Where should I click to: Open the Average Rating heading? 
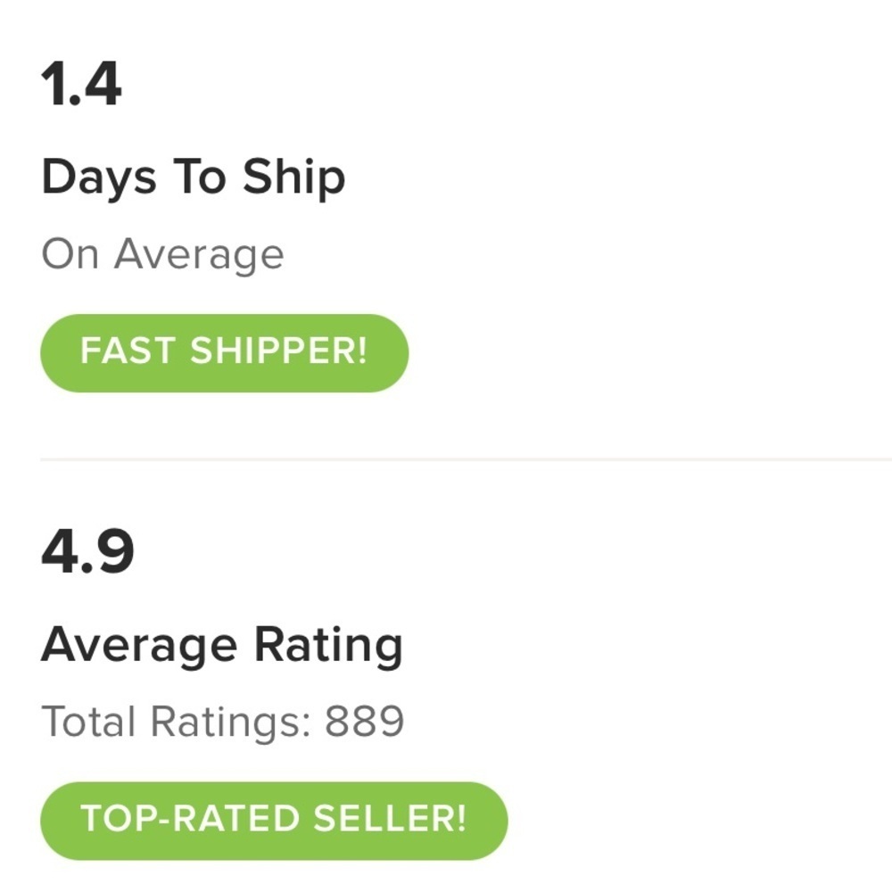pos(221,644)
